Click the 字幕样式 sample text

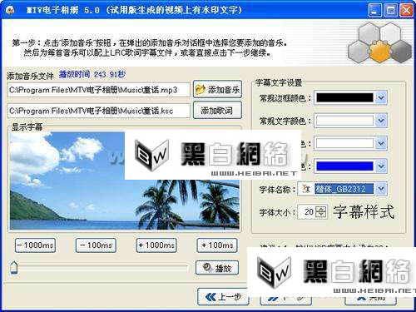tap(364, 212)
